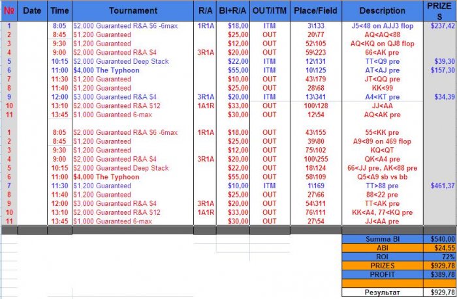Image resolution: width=457 pixels, height=299 pixels.
Task: Click the ROI label cell
Action: click(383, 257)
